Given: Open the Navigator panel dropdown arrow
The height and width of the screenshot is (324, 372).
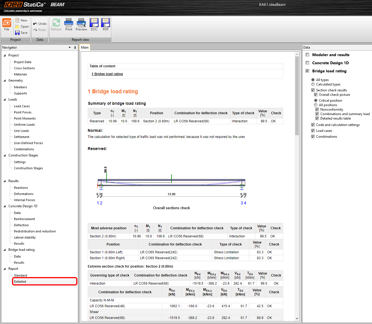Looking at the screenshot, I should pyautogui.click(x=70, y=47).
